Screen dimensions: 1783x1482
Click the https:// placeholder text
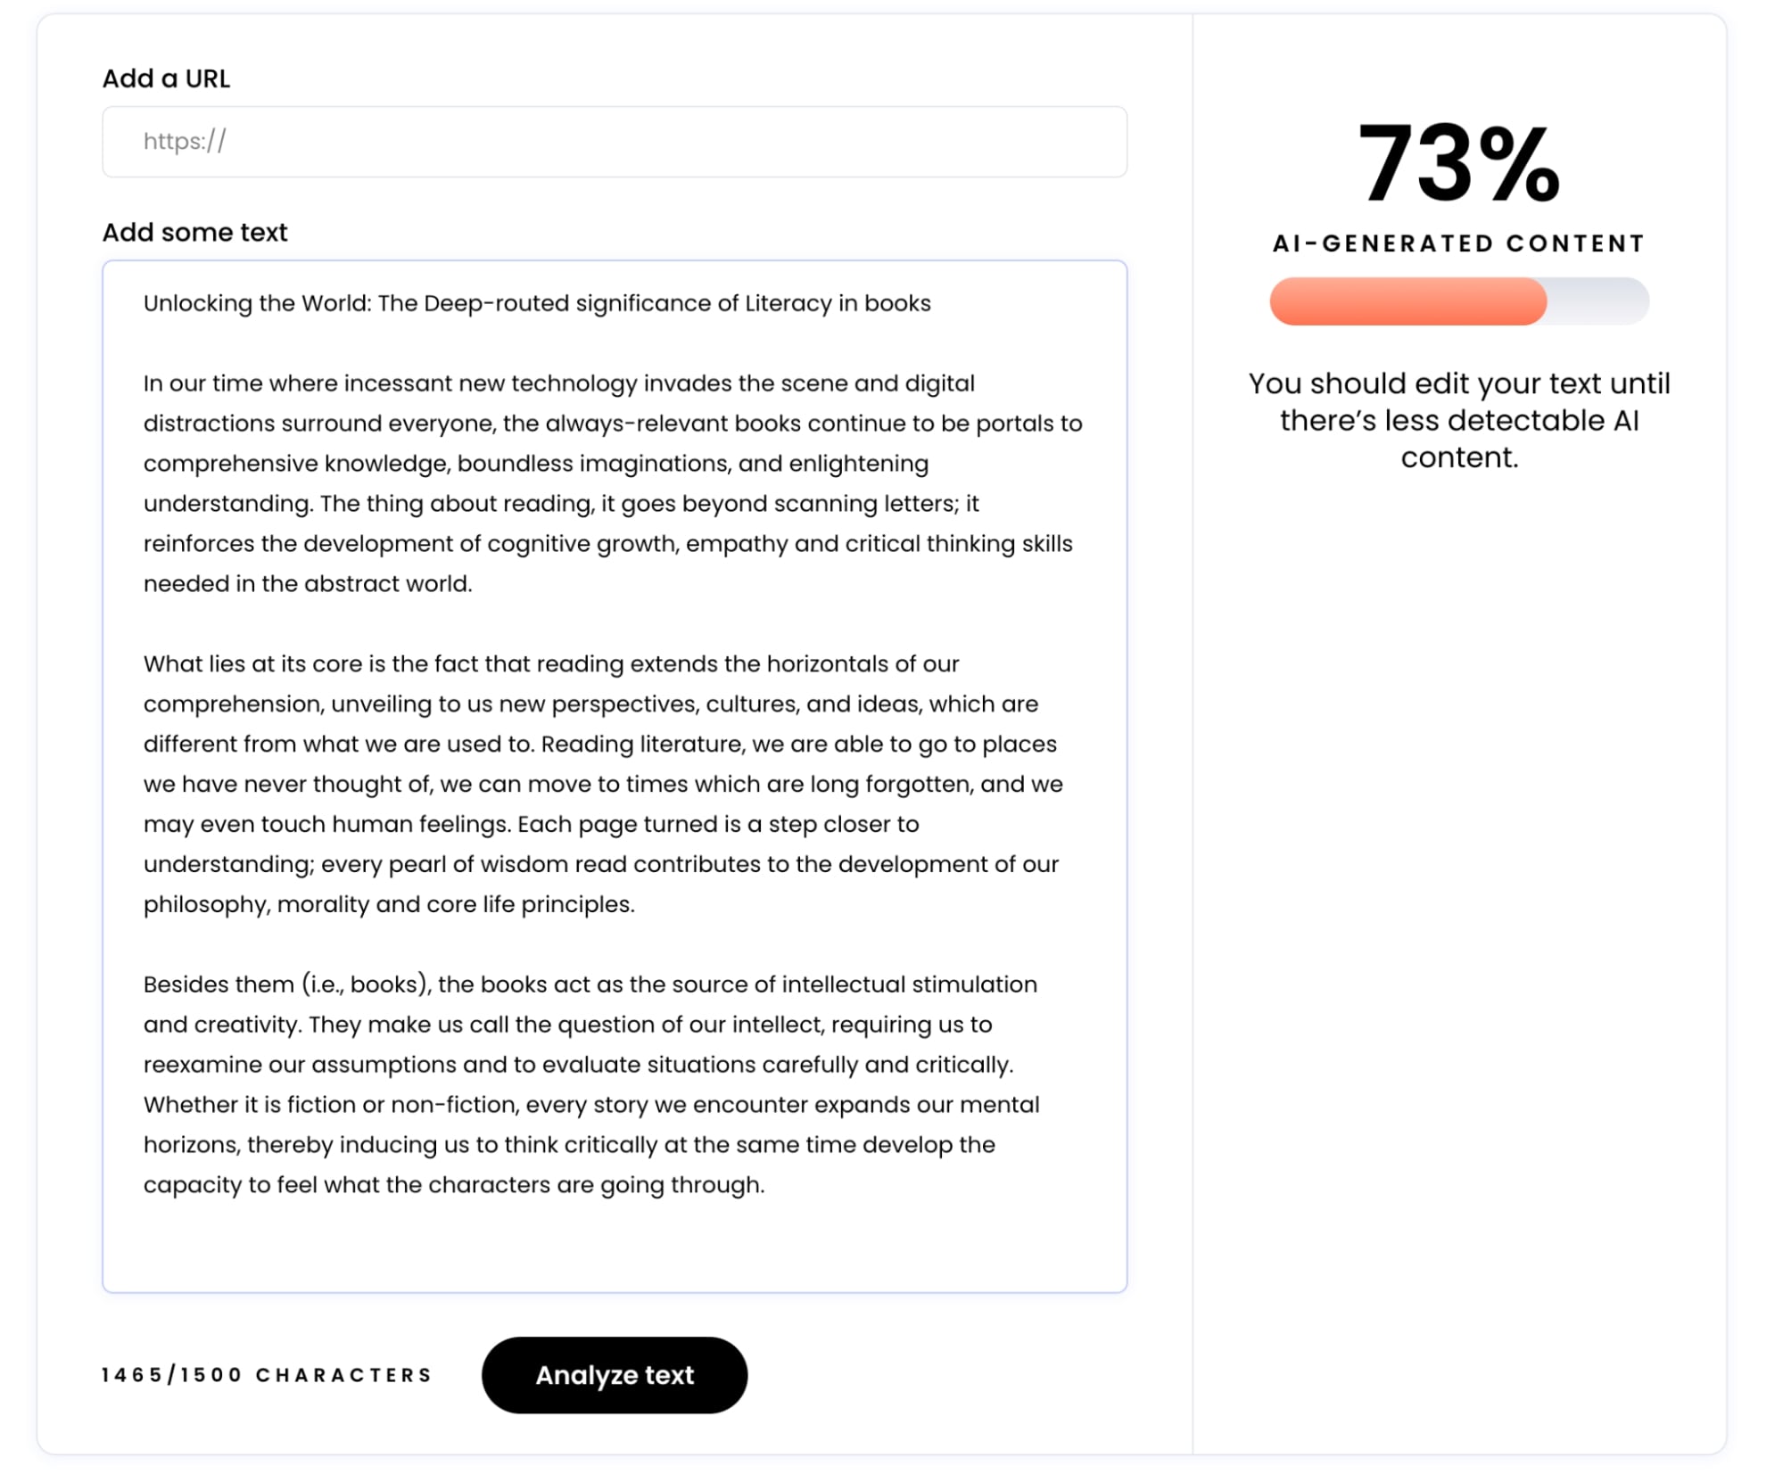pyautogui.click(x=184, y=141)
